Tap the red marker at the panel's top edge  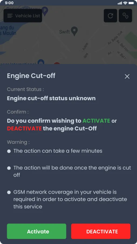point(57,63)
